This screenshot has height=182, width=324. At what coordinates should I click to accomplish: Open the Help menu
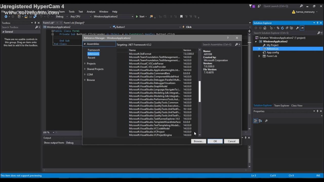115,12
